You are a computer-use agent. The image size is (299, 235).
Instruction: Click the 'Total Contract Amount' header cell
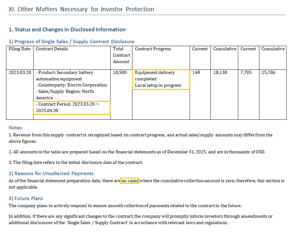click(122, 55)
